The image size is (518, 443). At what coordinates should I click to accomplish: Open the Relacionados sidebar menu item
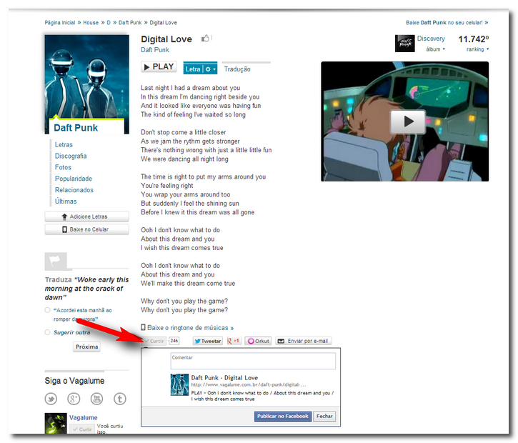(x=74, y=190)
